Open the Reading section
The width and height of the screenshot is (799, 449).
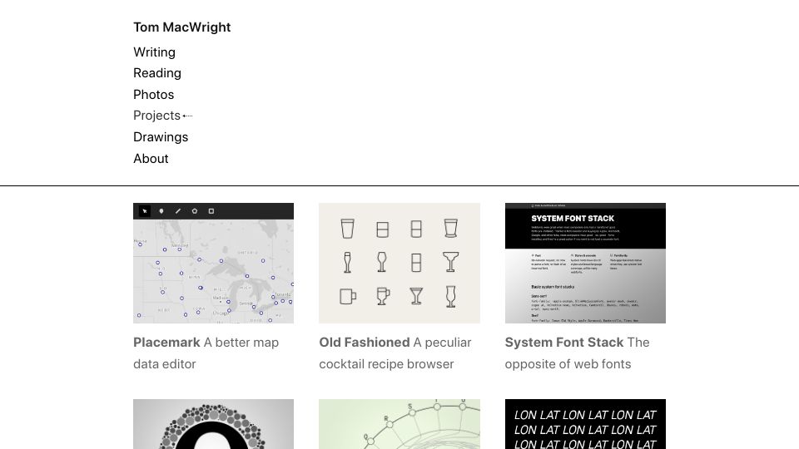point(157,73)
